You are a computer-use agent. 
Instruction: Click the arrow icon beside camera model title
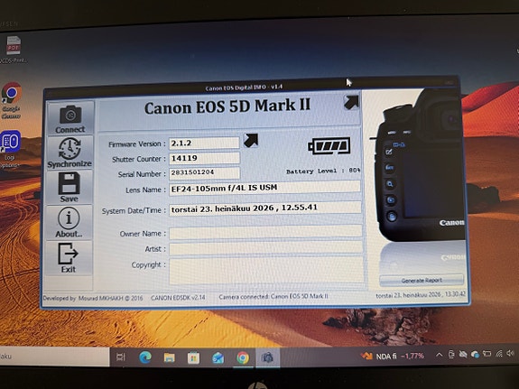click(x=351, y=102)
